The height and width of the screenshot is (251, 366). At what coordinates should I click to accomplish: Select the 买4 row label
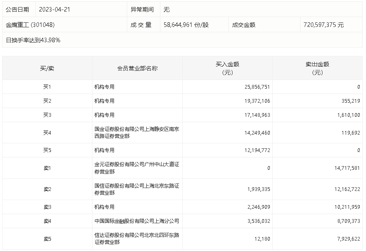tap(47, 133)
